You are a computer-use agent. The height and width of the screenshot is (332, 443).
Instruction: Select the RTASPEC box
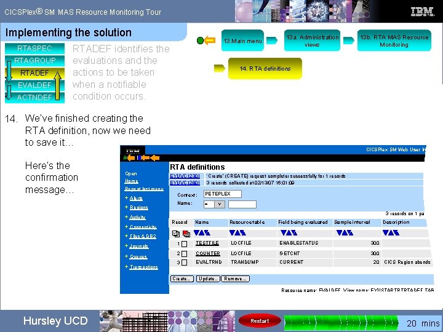[x=34, y=49]
